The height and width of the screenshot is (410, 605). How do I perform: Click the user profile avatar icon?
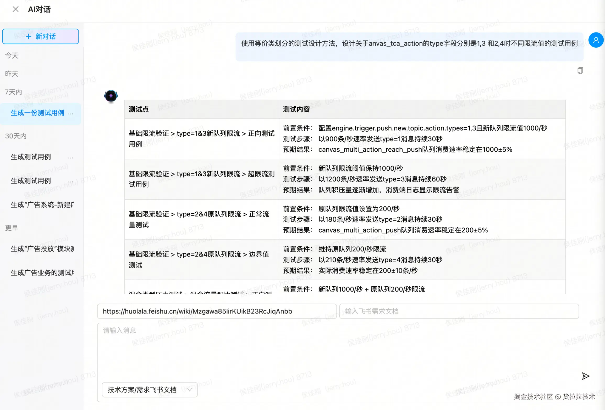596,40
